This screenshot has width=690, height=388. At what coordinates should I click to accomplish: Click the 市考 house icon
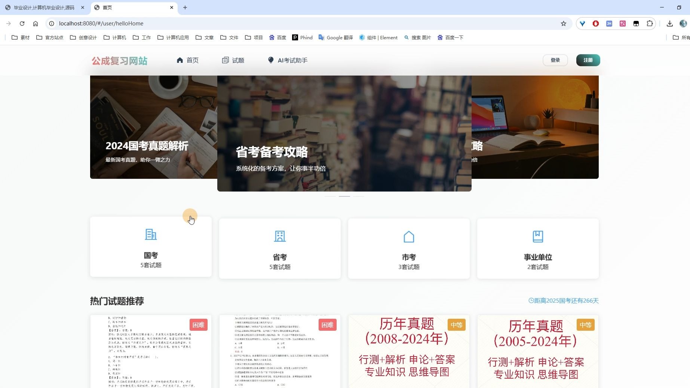409,236
